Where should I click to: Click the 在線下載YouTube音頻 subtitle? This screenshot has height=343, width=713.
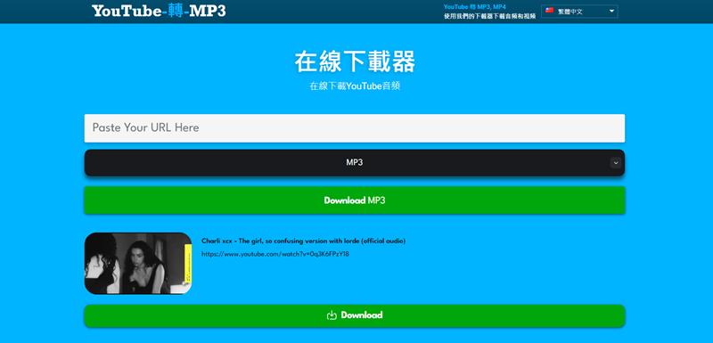click(x=355, y=86)
